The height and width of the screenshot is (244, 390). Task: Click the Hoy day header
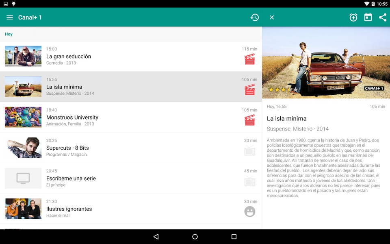(9, 34)
